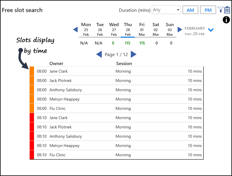The image size is (232, 176).
Task: Click red marker of 08:10 Melvyn Heappey
Action: point(32,146)
